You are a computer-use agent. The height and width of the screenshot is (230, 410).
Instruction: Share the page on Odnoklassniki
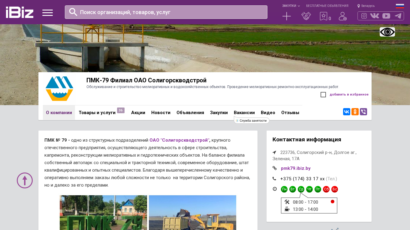point(355,112)
